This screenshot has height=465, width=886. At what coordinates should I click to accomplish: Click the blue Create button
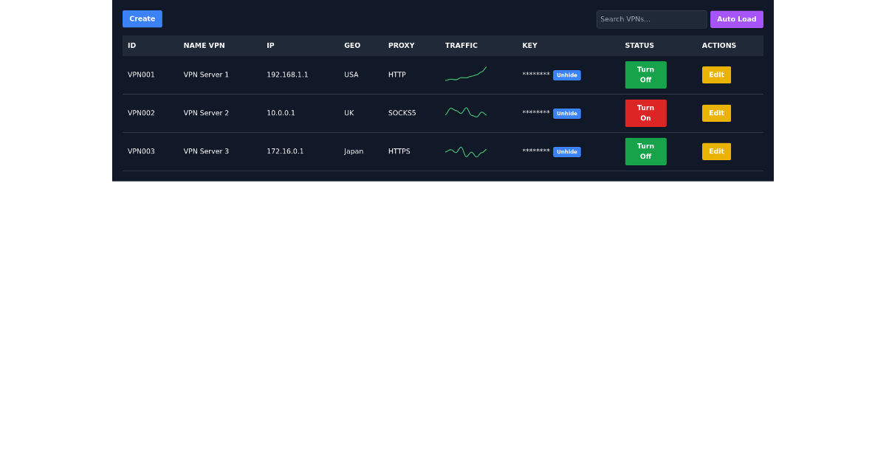pos(142,19)
